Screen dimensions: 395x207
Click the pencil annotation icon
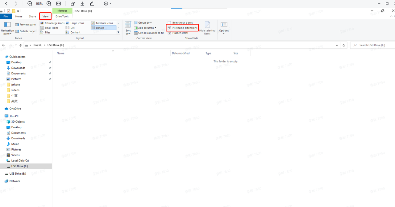pyautogui.click(x=91, y=3)
